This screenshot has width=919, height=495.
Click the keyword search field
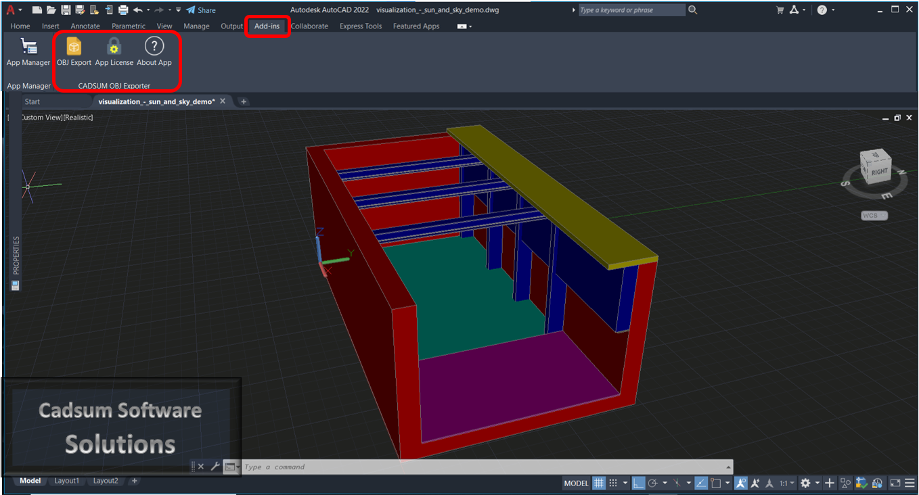[632, 10]
